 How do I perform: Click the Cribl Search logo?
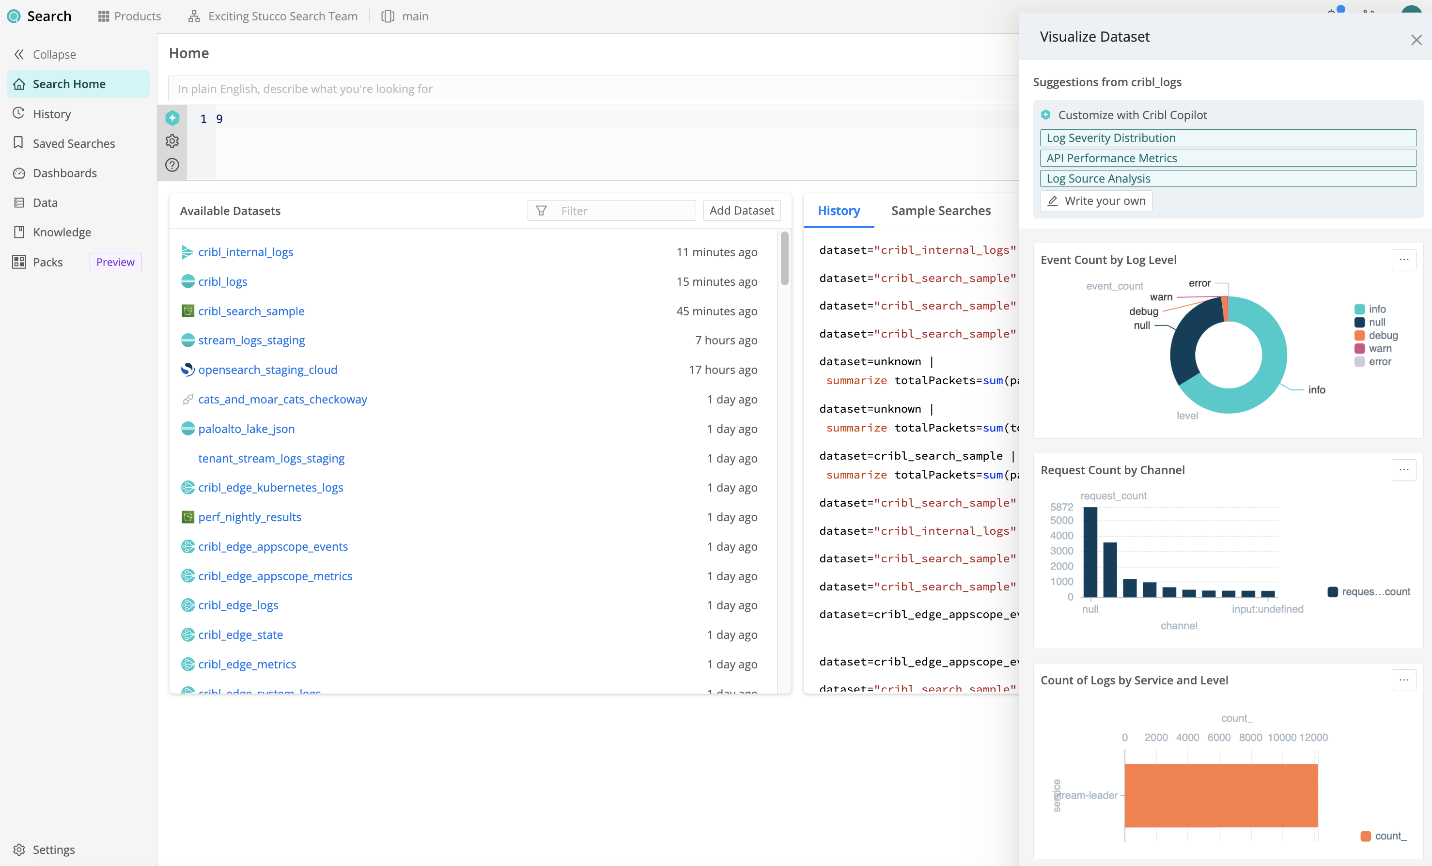[x=14, y=16]
